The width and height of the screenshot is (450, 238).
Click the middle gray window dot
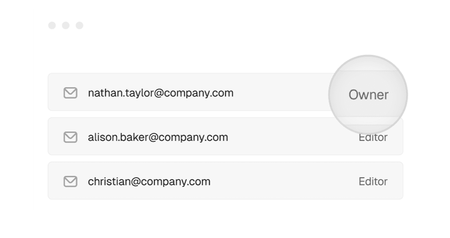coord(66,26)
